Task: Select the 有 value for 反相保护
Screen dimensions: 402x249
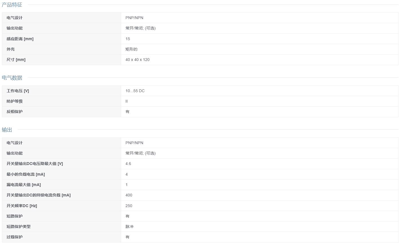Action: (x=127, y=112)
